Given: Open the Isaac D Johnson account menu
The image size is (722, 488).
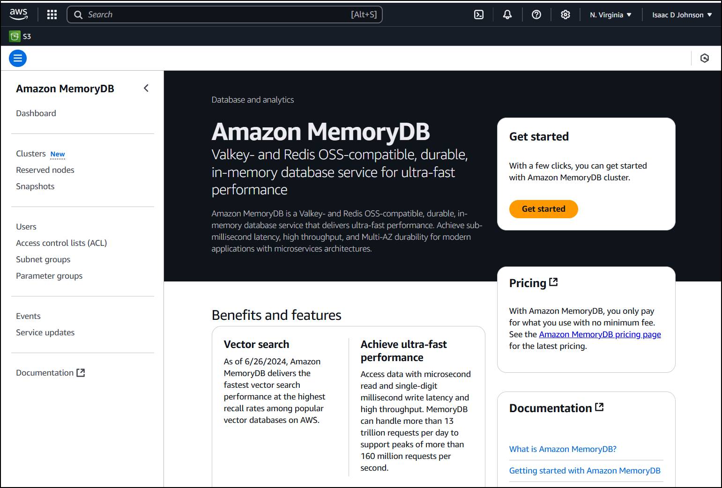Looking at the screenshot, I should click(682, 15).
